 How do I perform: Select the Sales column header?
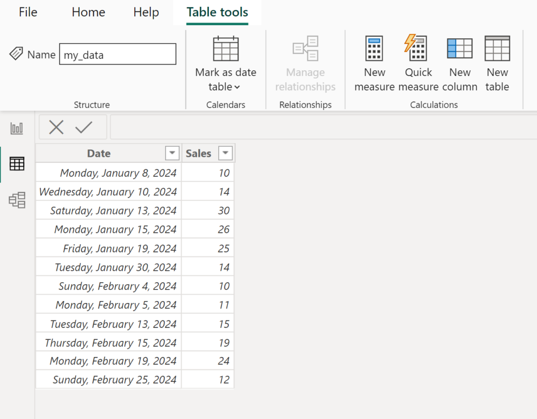[x=198, y=153]
